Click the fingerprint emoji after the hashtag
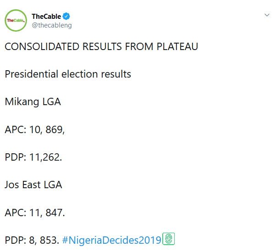The height and width of the screenshot is (252, 275). click(x=169, y=239)
